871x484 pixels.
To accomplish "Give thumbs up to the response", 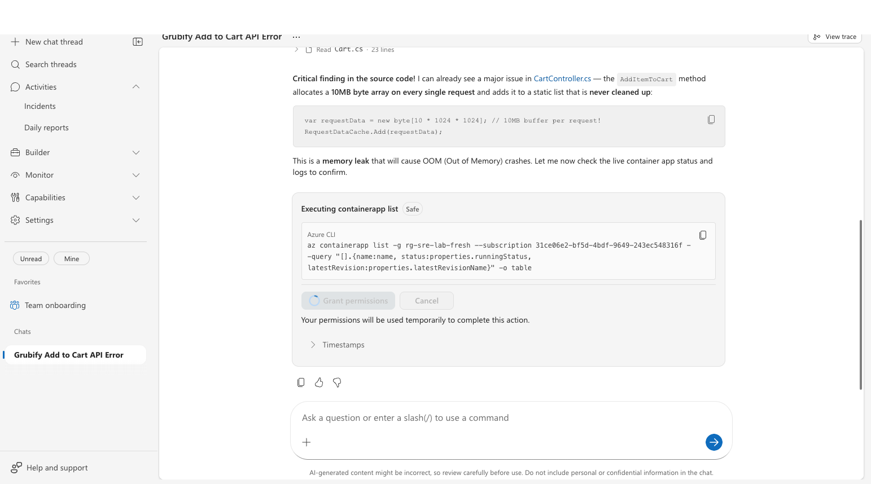I will tap(319, 382).
